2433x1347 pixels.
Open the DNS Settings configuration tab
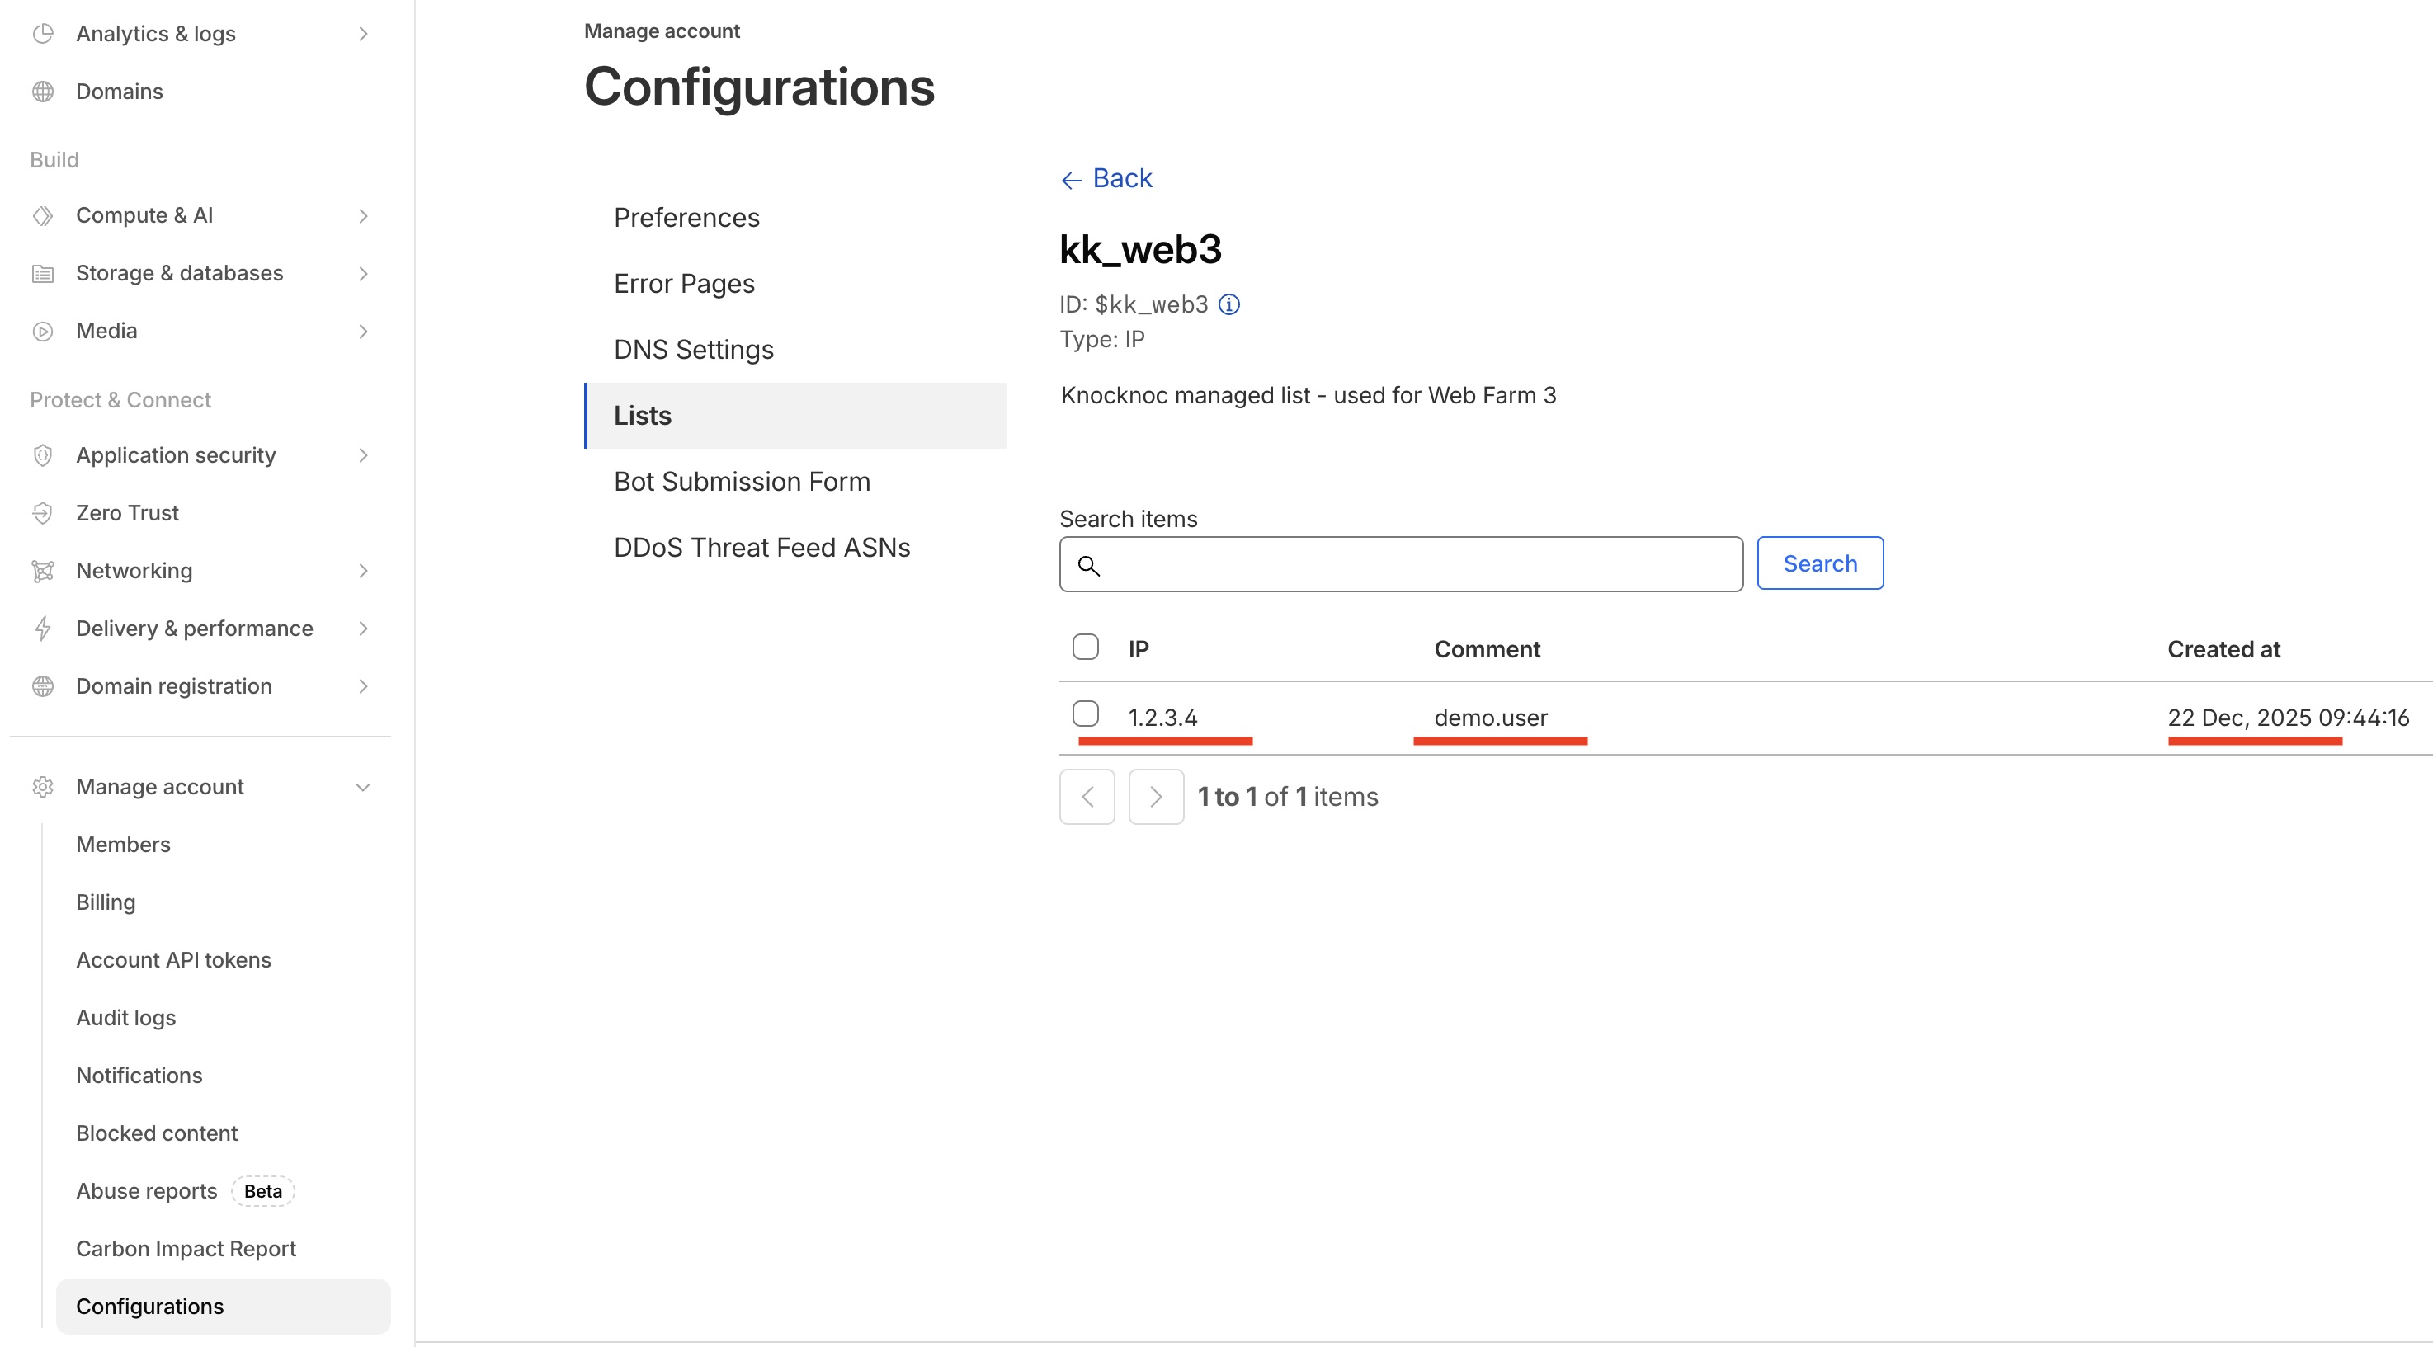693,350
